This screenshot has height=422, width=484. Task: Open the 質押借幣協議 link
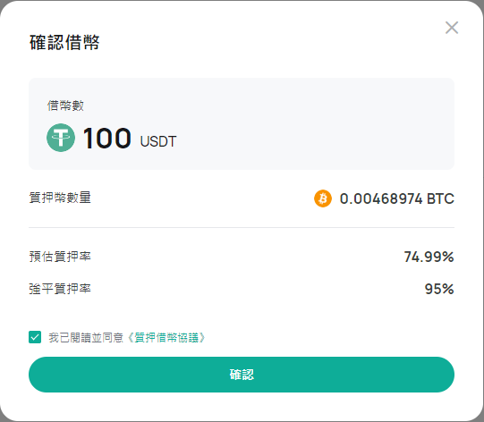166,337
